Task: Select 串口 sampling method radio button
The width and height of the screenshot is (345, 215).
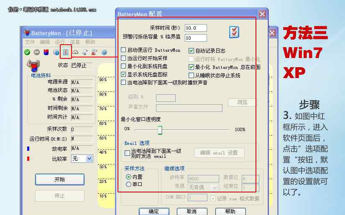Action: (128, 184)
